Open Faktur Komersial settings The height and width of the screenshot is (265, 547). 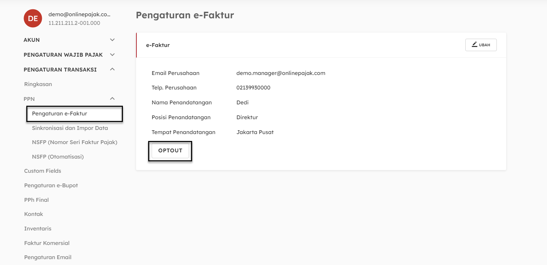[x=47, y=243]
